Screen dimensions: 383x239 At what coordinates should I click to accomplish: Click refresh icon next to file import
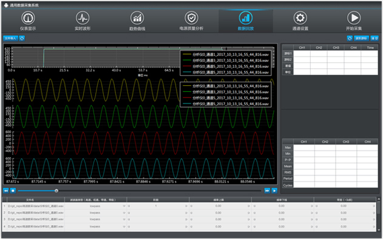pos(22,38)
